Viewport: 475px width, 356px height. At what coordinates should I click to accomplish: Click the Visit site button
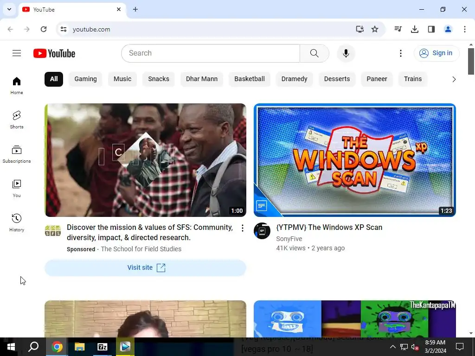[145, 267]
